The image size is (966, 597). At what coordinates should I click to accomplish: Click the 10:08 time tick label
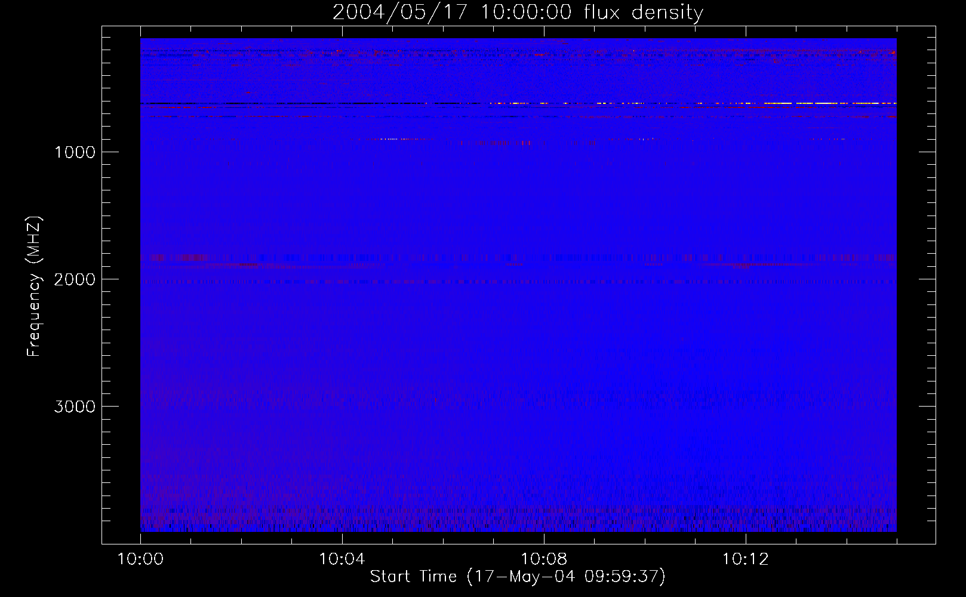point(544,559)
